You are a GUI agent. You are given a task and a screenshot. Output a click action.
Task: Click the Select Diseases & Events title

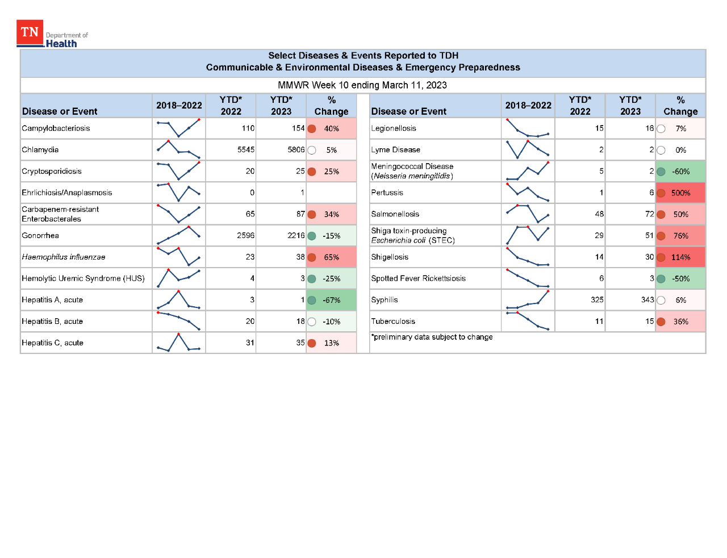coord(363,56)
